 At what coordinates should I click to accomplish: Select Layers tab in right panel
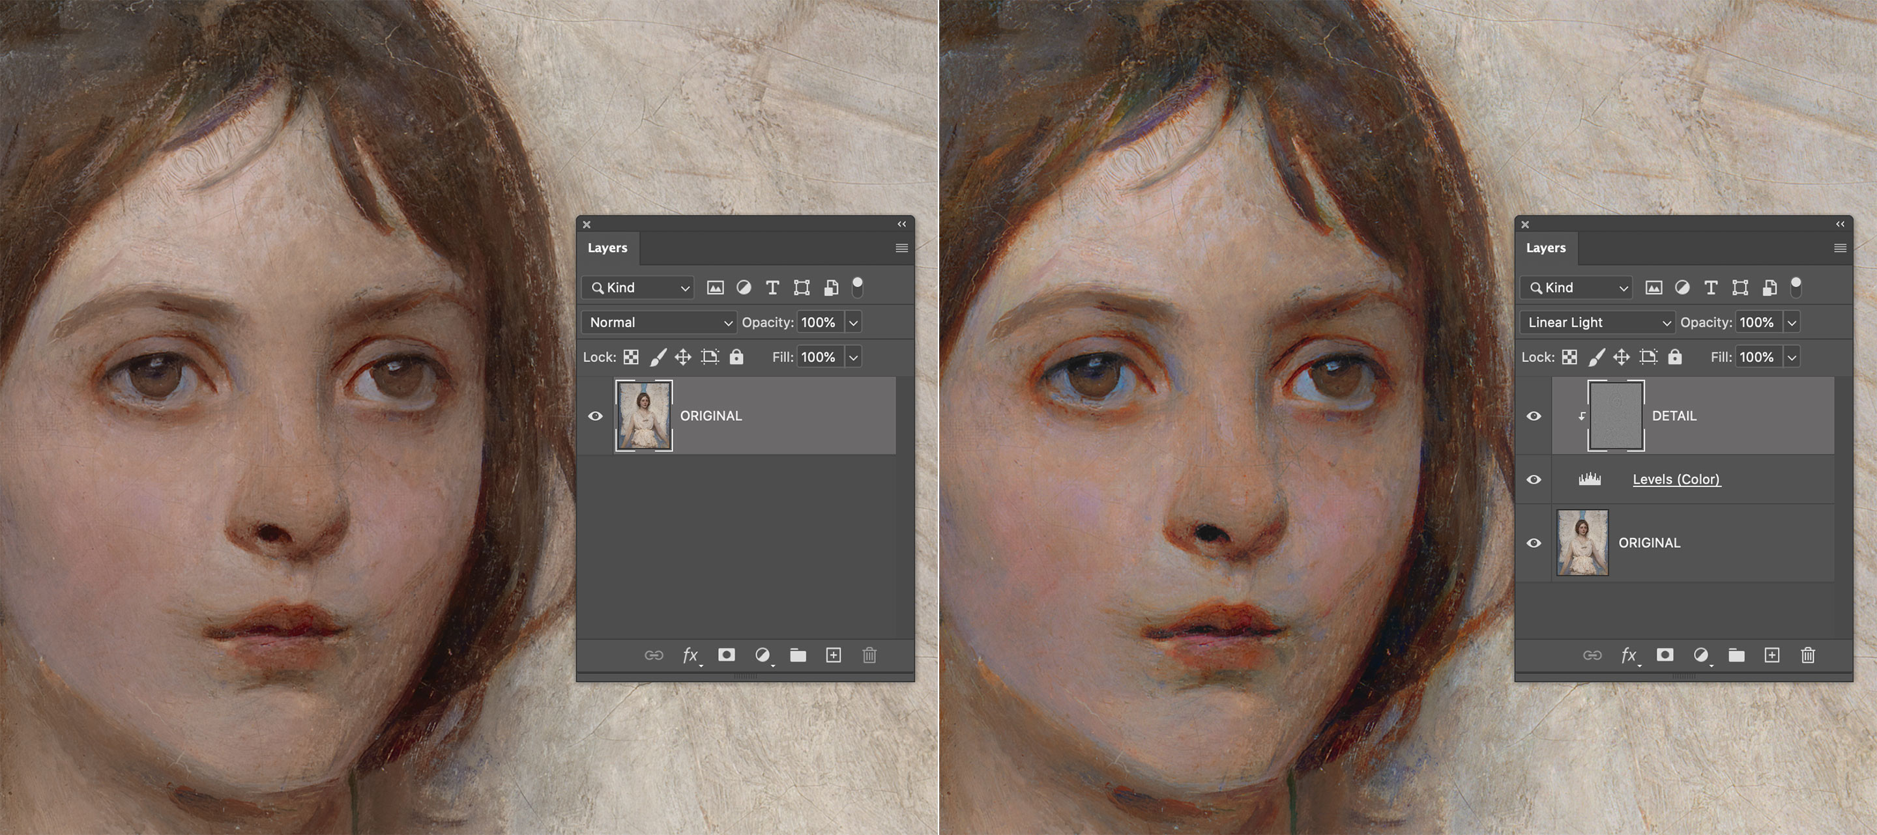coord(1546,248)
